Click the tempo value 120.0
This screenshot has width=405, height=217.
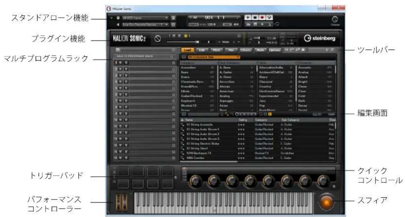point(211,24)
